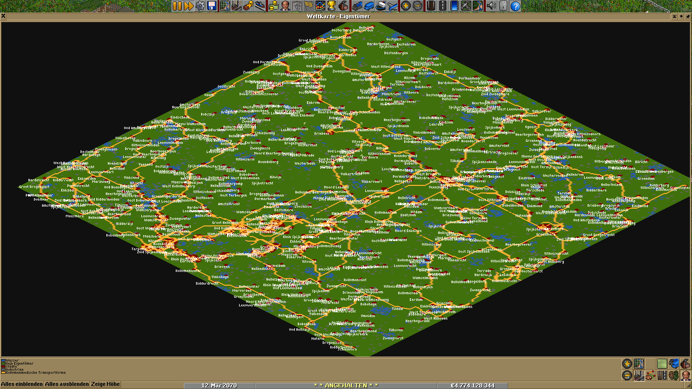
Task: Click the Alles ausblenden button
Action: (66, 384)
